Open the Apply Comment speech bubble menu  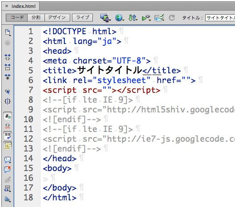tap(8, 160)
